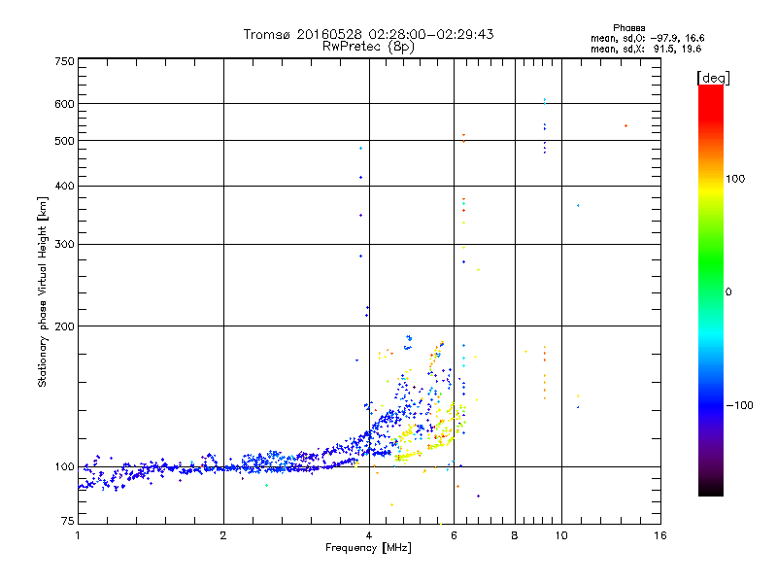
Task: Click the x-axis label '6'
Action: (x=455, y=535)
